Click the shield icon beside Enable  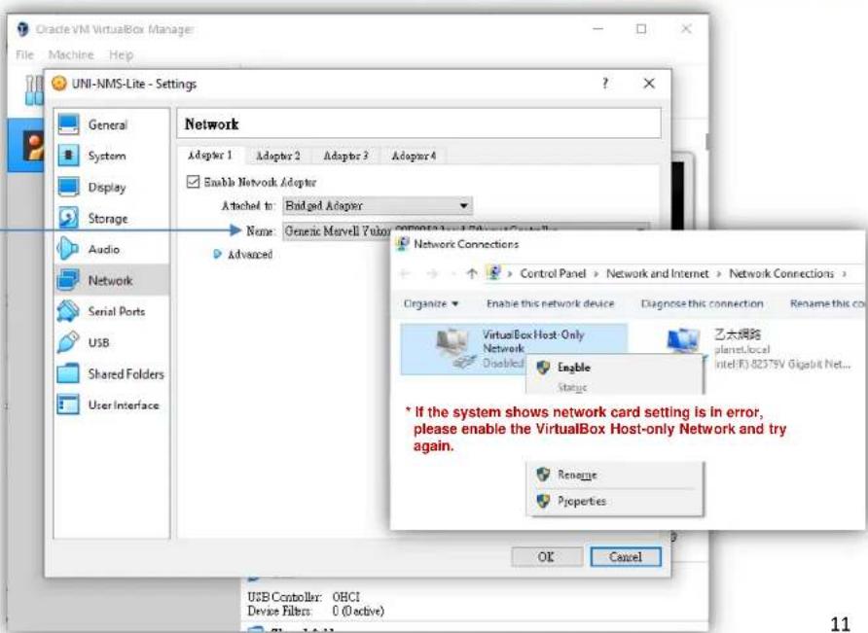click(543, 368)
